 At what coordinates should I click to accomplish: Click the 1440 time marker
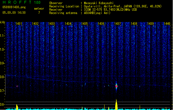(x=167, y=24)
